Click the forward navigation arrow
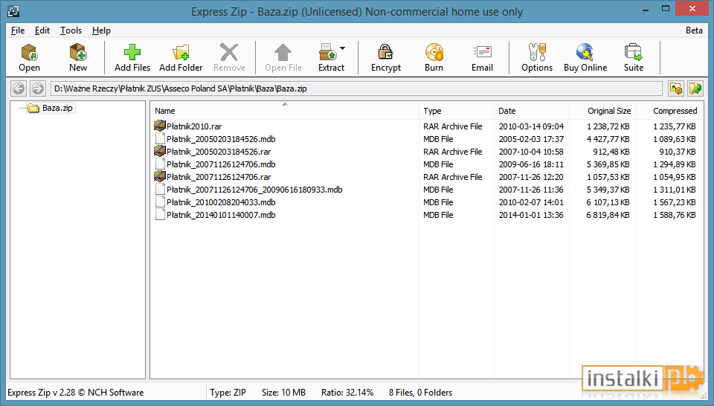The width and height of the screenshot is (714, 406). coord(38,88)
